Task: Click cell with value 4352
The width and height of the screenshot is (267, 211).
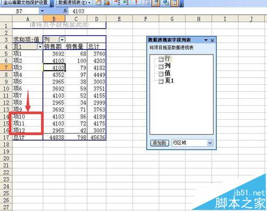Action: (x=54, y=75)
